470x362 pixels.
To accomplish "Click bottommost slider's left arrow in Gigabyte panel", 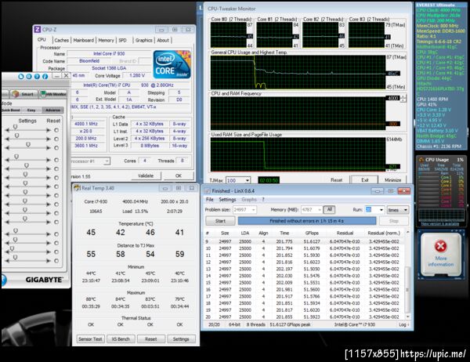I will pos(8,261).
